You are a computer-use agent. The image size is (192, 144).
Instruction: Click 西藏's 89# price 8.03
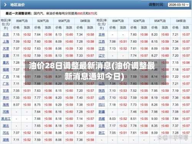(113, 119)
